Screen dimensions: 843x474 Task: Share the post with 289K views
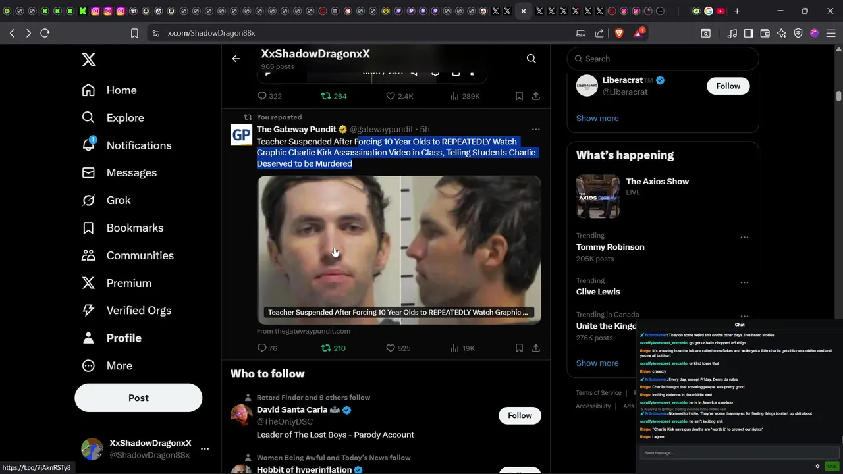pyautogui.click(x=536, y=96)
